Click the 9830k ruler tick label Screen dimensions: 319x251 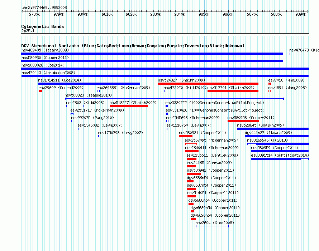[x=156, y=14]
